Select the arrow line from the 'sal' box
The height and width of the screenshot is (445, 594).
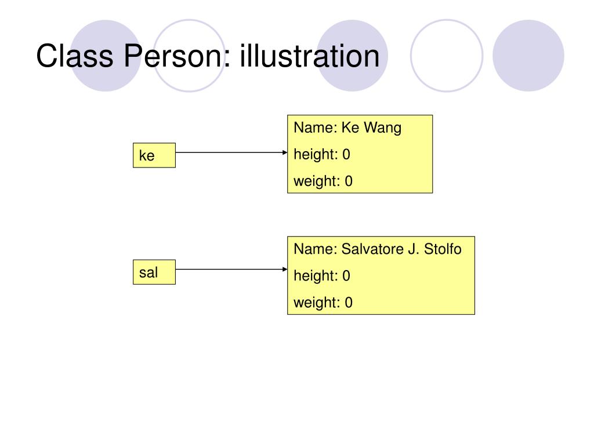point(231,269)
